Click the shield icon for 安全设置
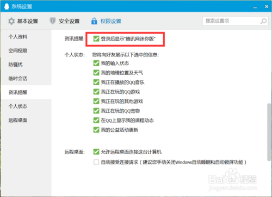This screenshot has width=272, height=197. [53, 21]
